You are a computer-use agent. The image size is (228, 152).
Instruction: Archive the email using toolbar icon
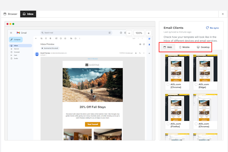(x=41, y=38)
